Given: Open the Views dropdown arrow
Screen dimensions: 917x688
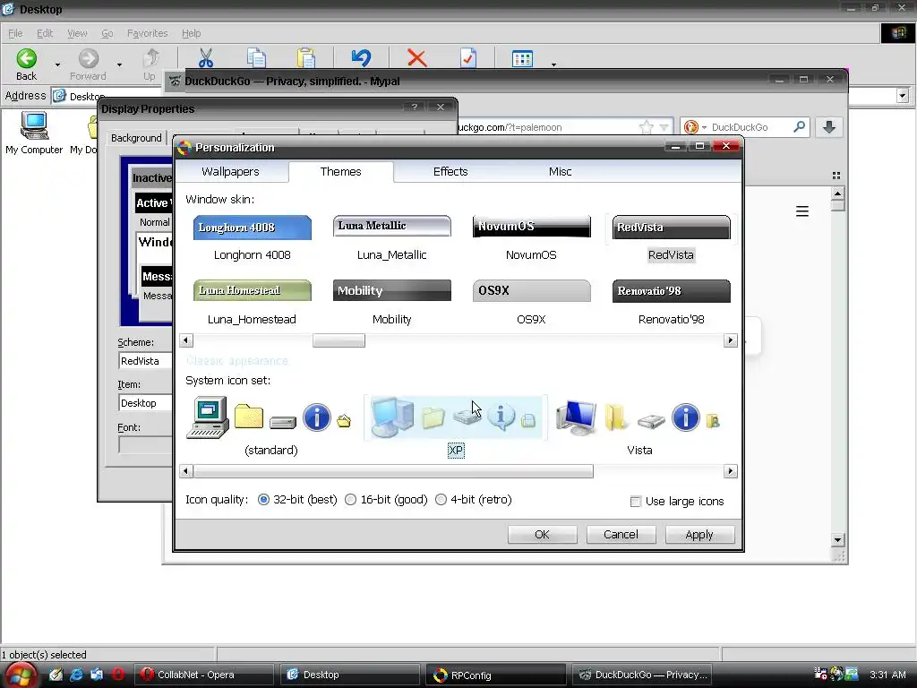Looking at the screenshot, I should click(x=553, y=64).
